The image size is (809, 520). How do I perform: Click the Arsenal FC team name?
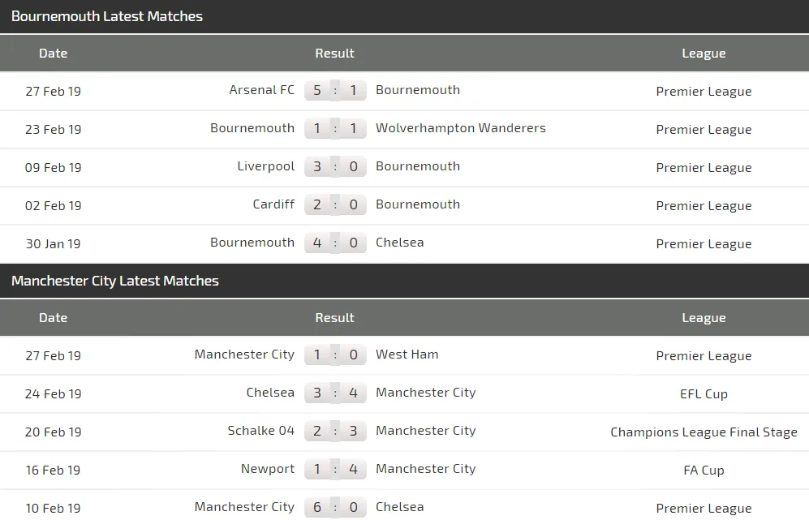tap(262, 90)
